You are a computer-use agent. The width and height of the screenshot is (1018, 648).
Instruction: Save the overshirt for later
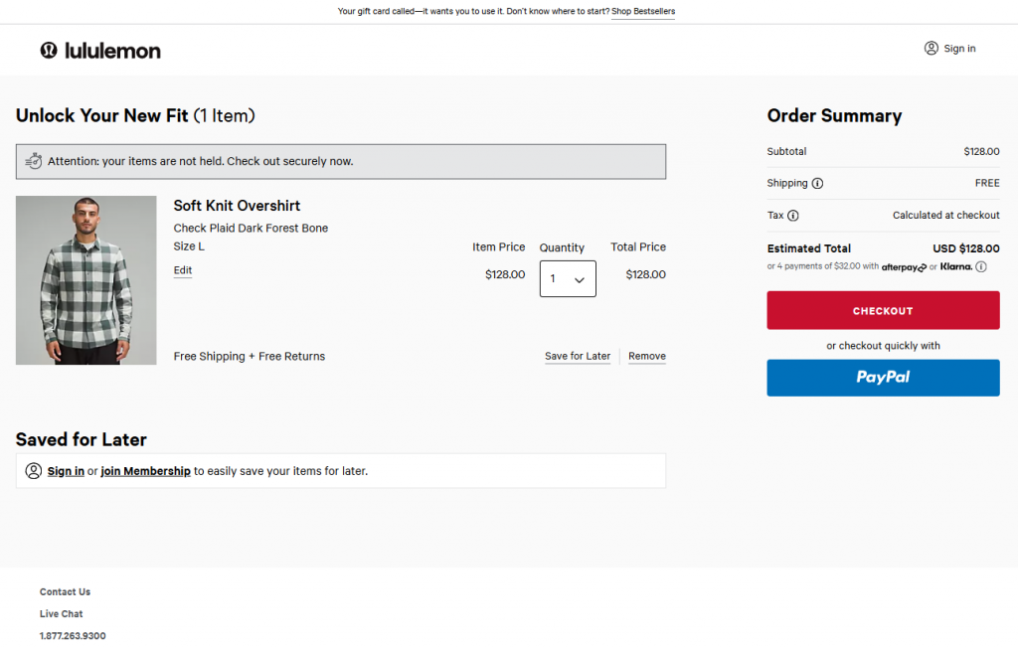578,356
